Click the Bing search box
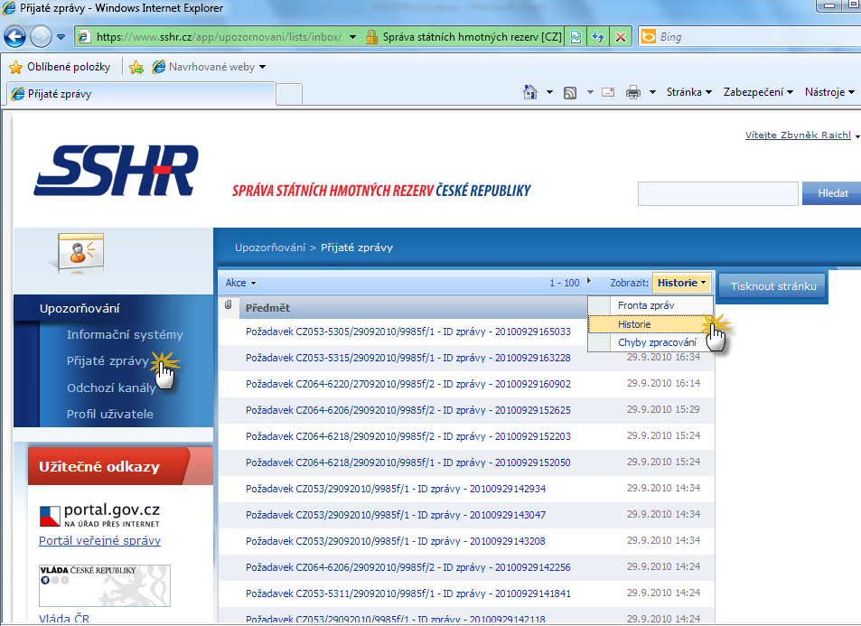This screenshot has height=626, width=861. [x=759, y=37]
